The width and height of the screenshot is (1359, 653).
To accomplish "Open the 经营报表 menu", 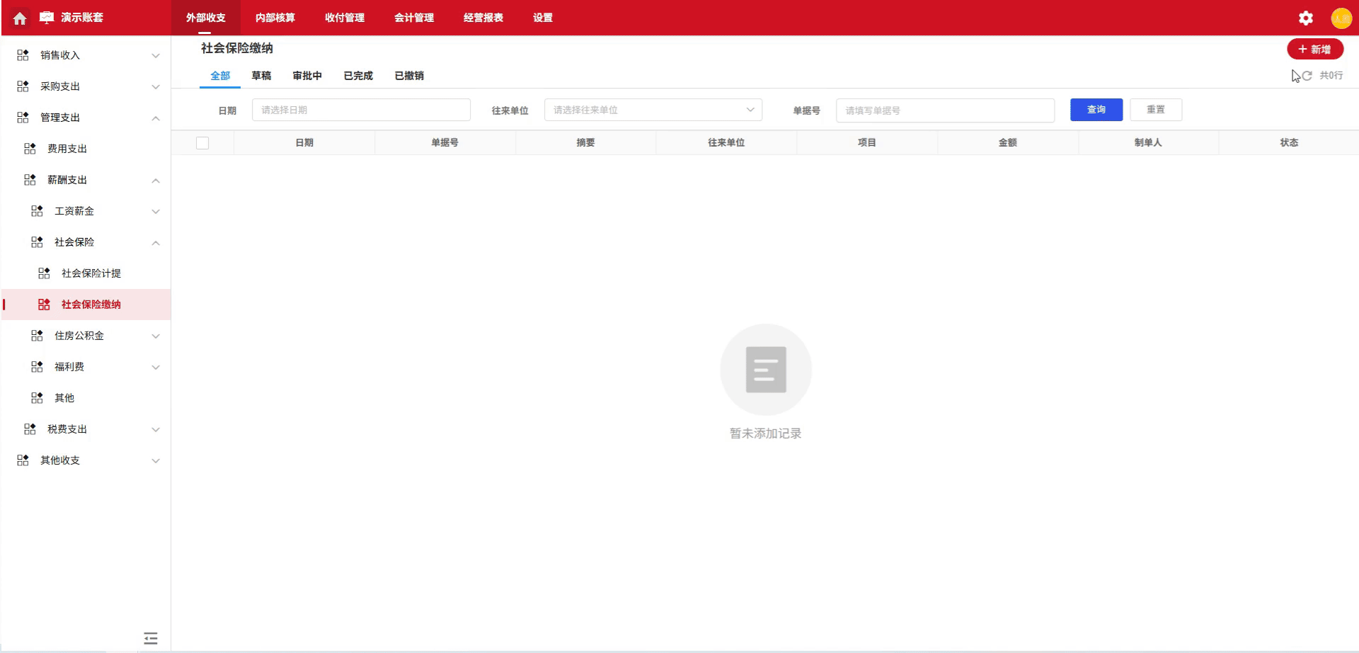I will coord(483,18).
